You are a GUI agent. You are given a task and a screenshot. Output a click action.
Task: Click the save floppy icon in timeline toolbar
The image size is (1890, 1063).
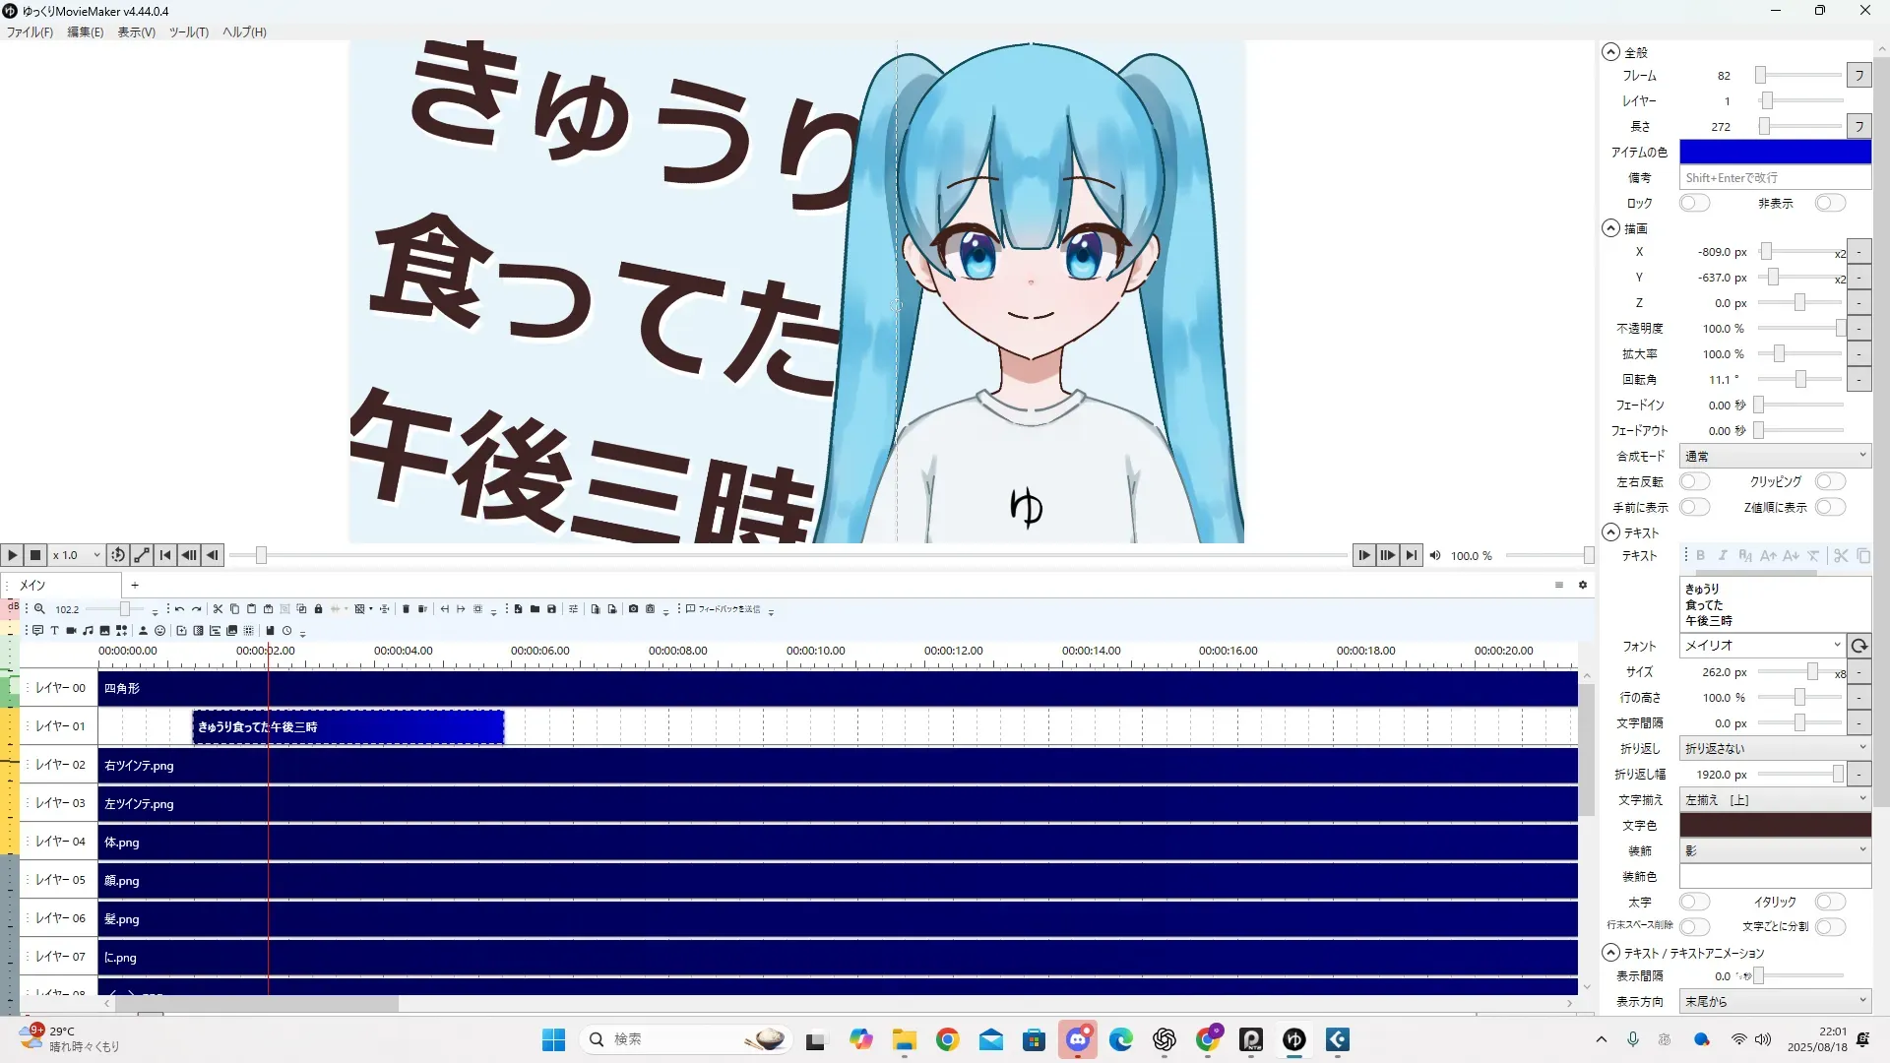tap(551, 609)
